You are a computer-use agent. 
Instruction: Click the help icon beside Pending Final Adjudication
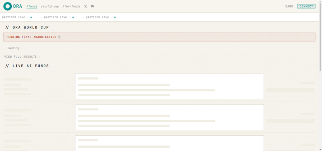(x=60, y=37)
